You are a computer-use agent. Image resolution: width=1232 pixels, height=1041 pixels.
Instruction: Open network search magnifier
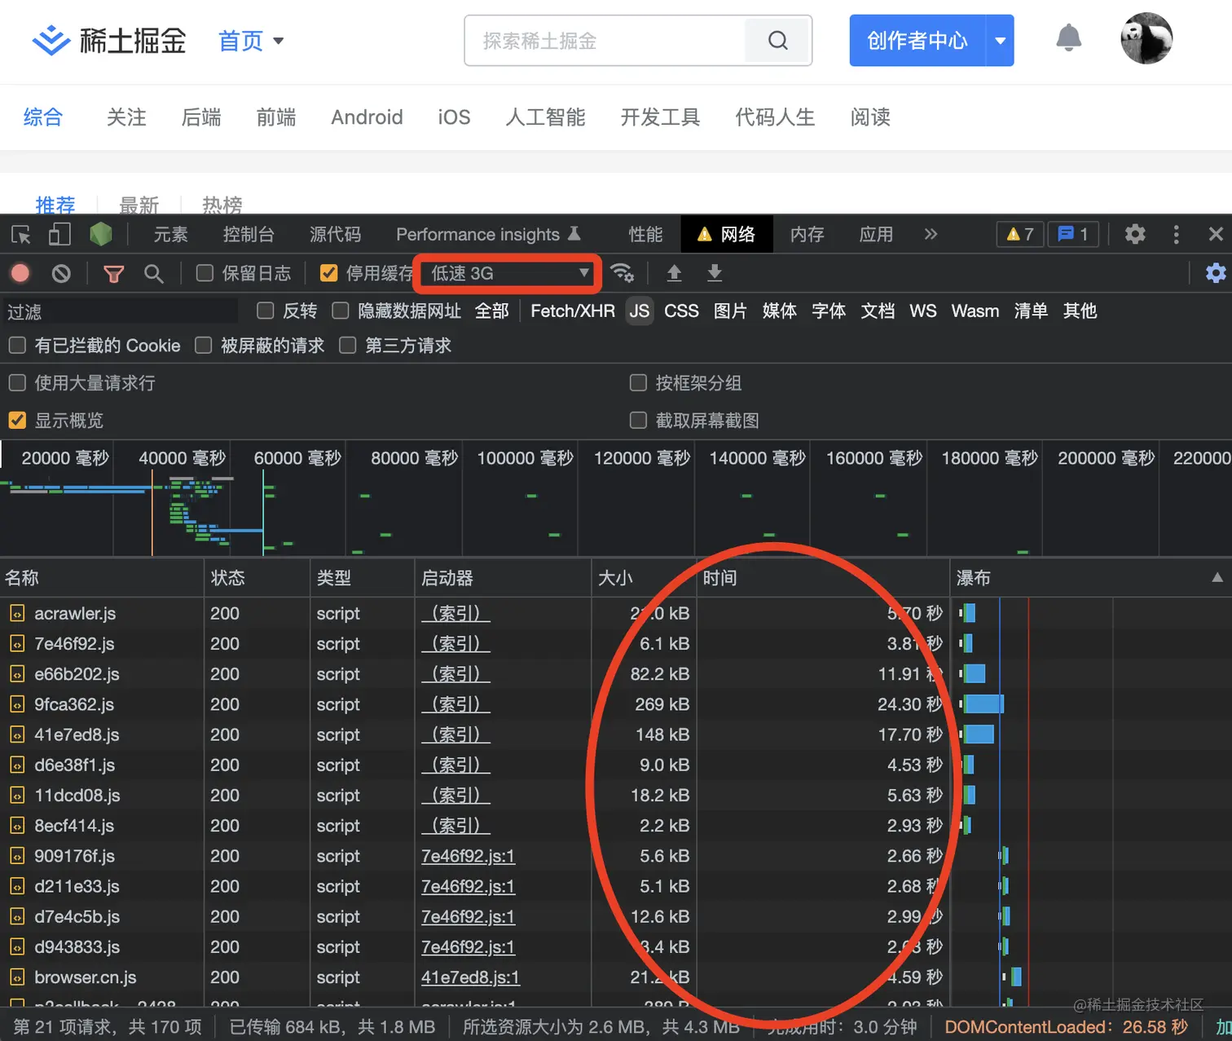(x=153, y=274)
